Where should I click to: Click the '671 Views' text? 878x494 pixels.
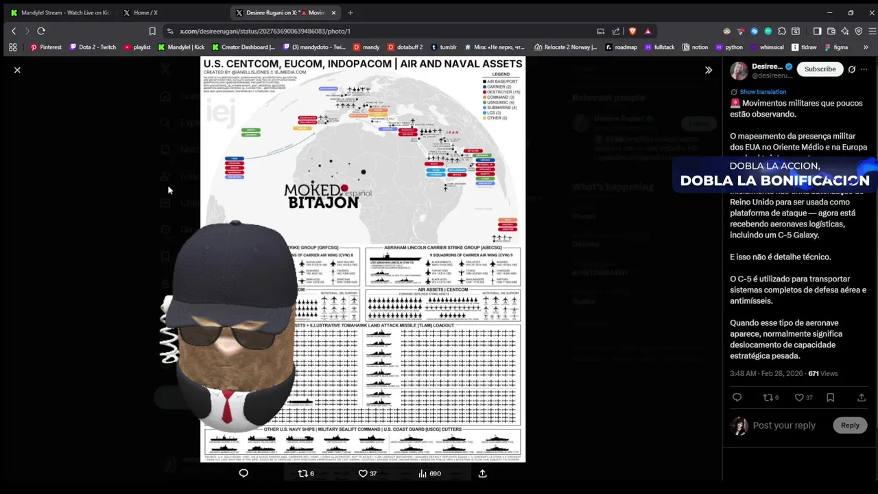click(x=823, y=373)
